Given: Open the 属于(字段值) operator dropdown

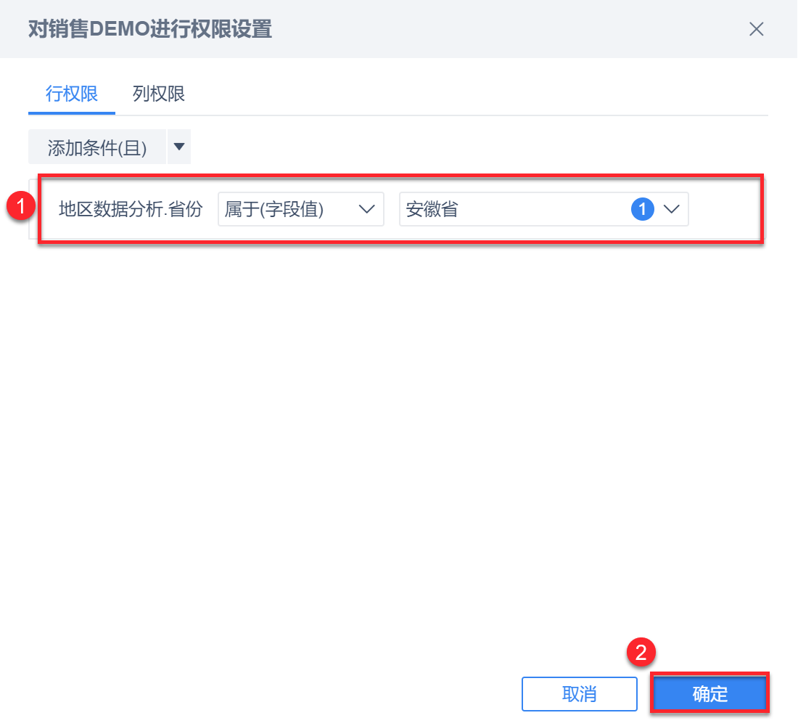Looking at the screenshot, I should coord(301,209).
